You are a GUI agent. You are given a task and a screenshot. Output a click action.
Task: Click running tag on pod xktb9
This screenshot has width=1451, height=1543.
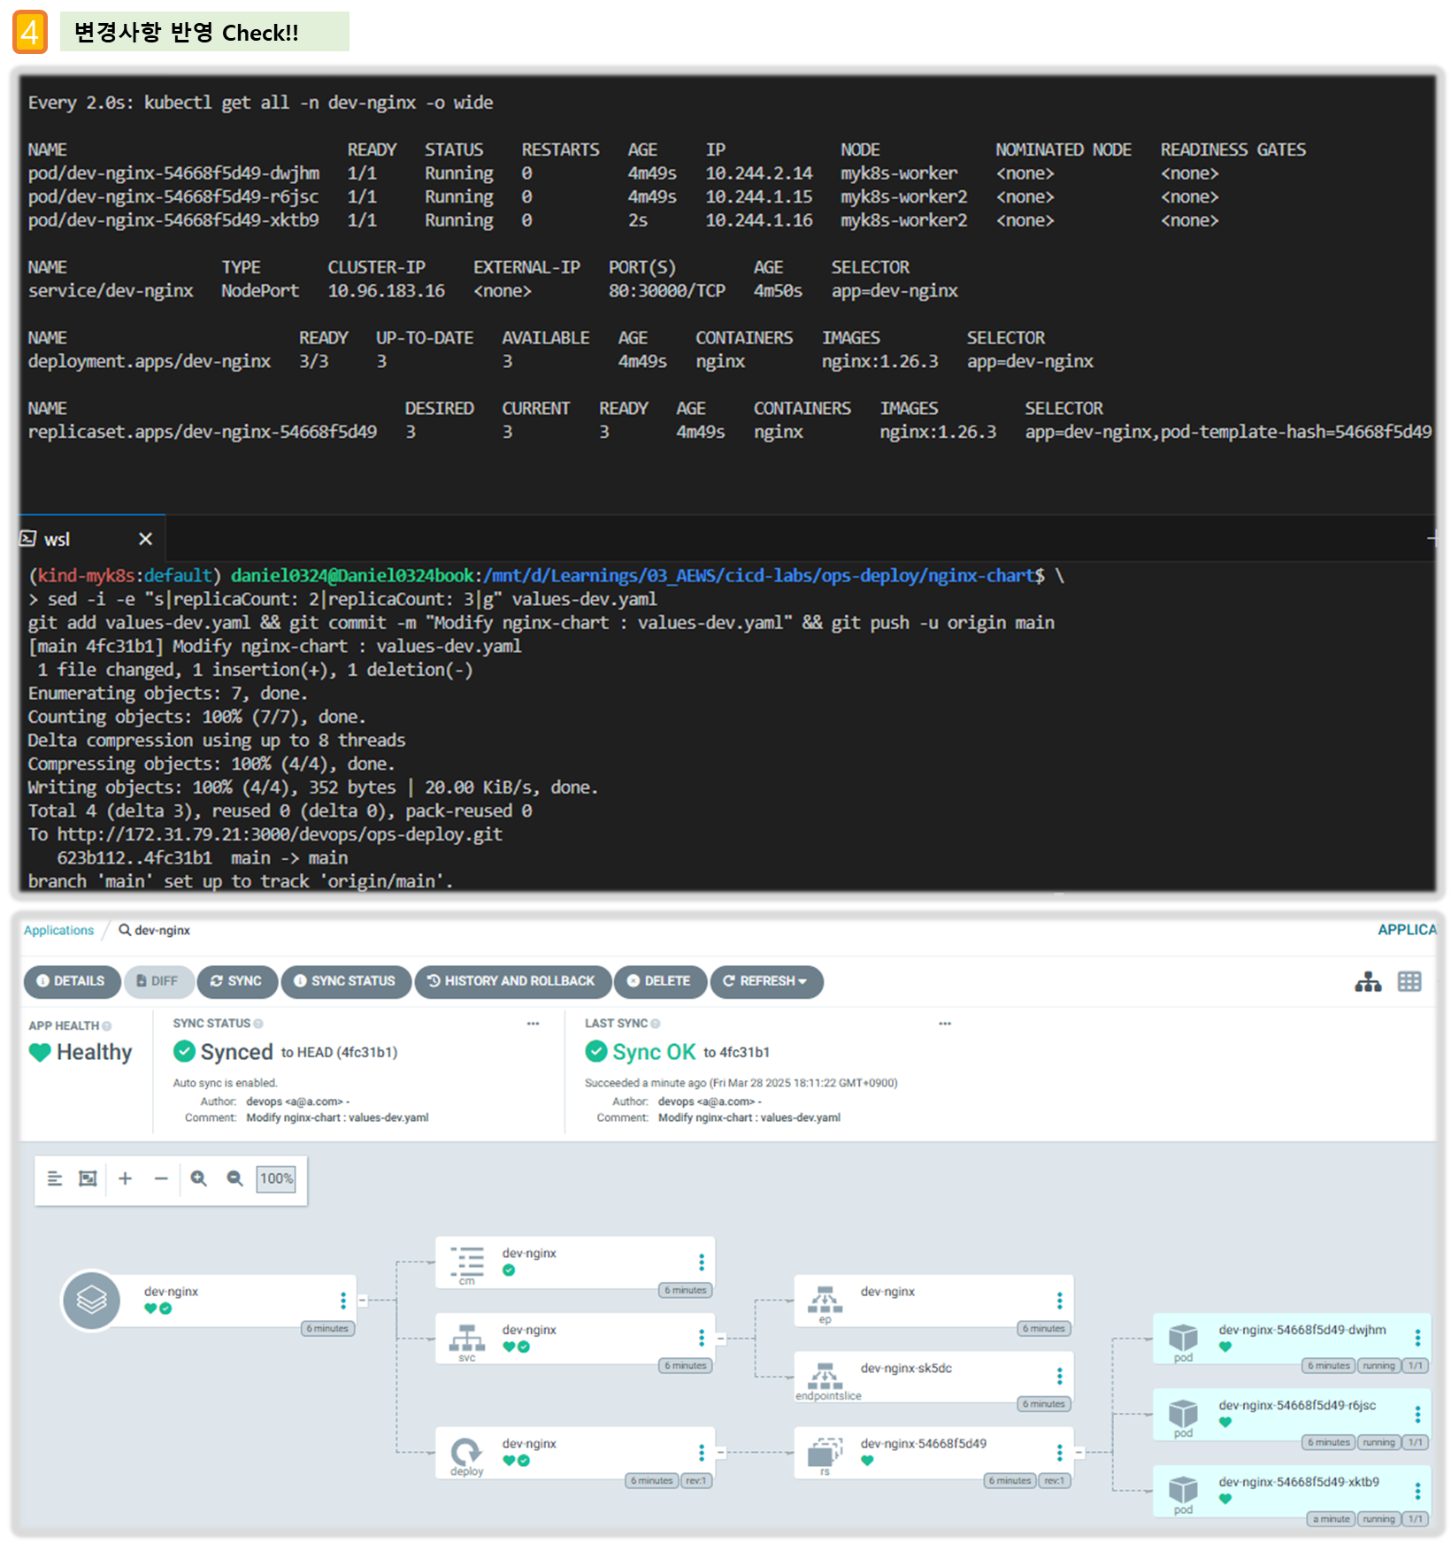(1378, 1519)
